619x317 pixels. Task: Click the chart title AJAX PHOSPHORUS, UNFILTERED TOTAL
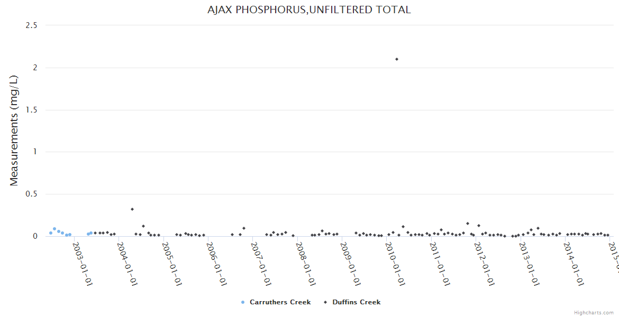309,10
